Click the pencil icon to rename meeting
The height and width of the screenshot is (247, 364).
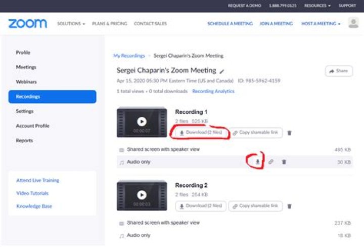pos(222,71)
